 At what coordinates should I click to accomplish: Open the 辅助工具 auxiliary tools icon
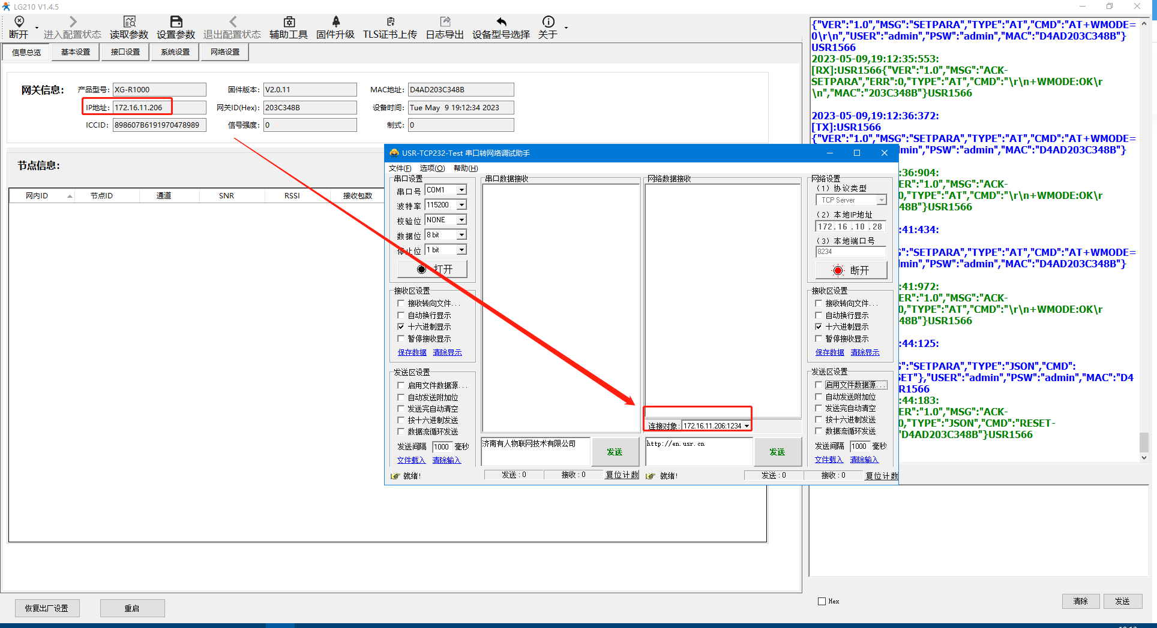(289, 22)
